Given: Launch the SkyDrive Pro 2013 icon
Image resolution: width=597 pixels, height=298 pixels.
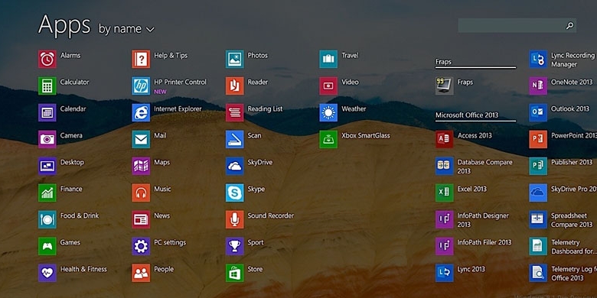Looking at the screenshot, I should point(538,193).
